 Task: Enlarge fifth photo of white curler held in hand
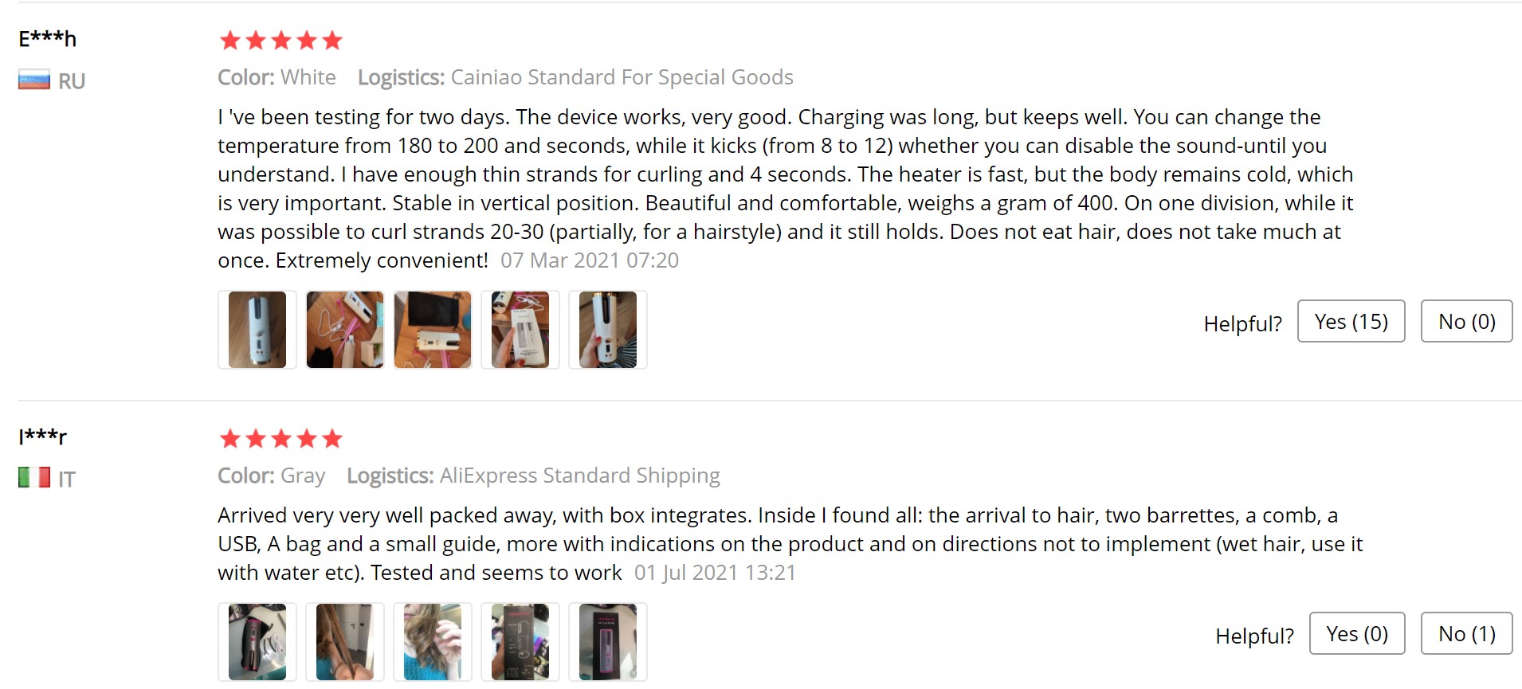608,330
